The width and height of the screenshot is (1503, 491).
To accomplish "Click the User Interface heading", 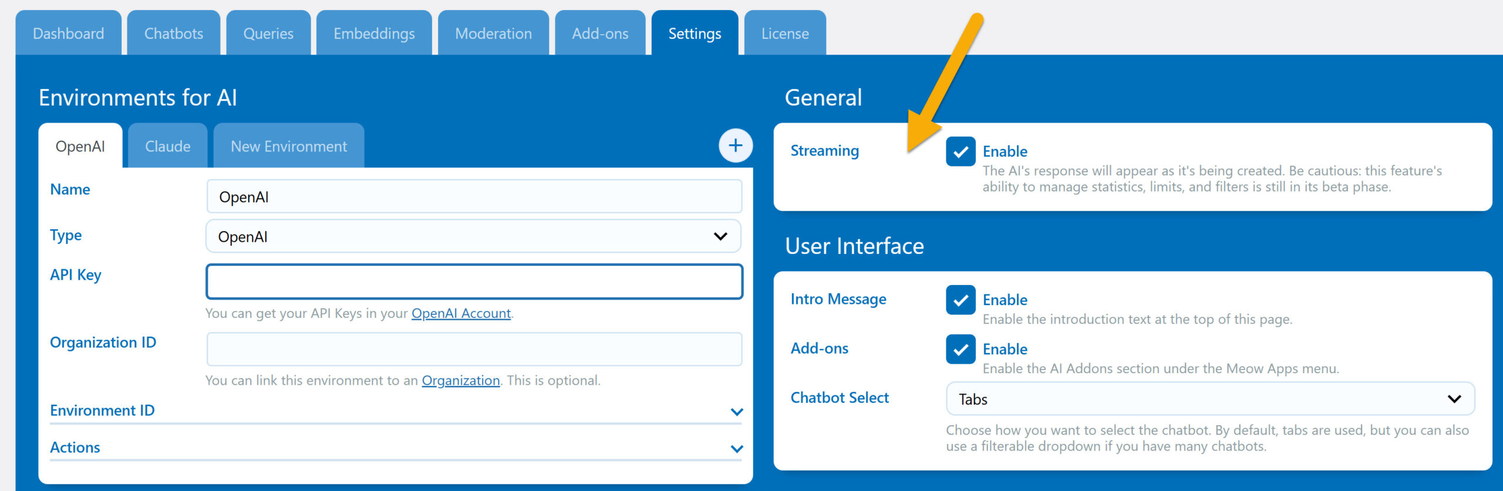I will click(854, 246).
